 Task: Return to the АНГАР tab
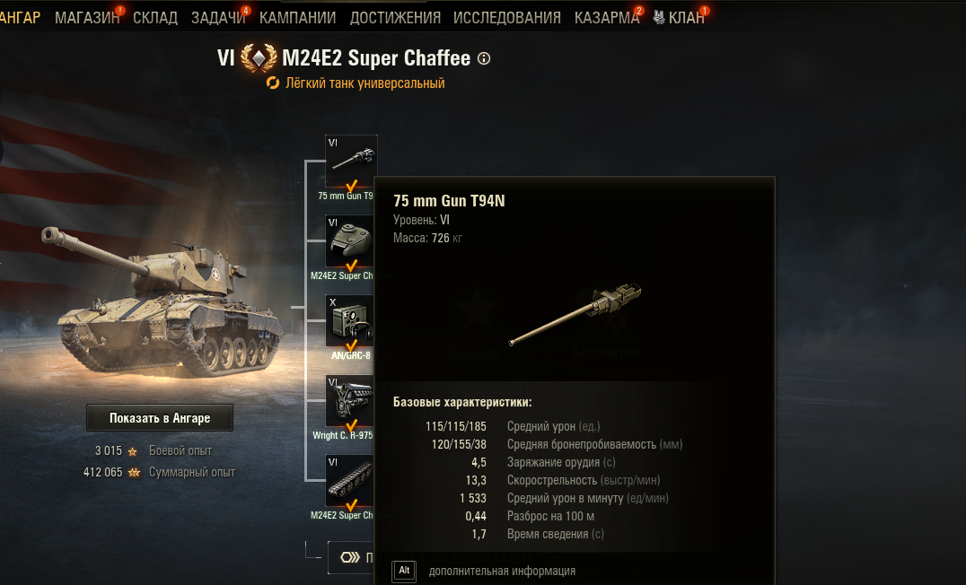(x=20, y=18)
